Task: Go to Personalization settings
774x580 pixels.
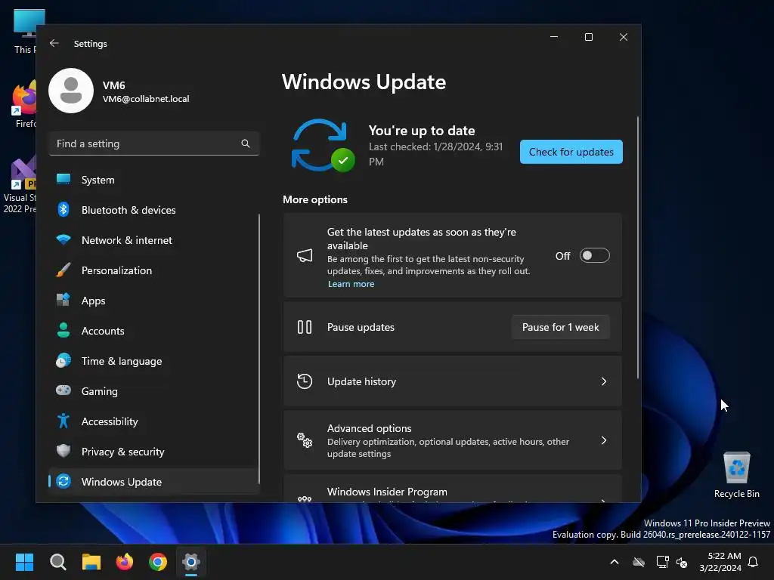Action: click(154, 270)
